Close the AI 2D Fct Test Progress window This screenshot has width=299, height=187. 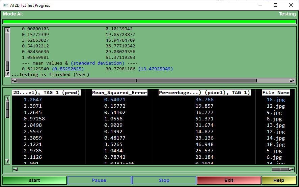coord(291,5)
